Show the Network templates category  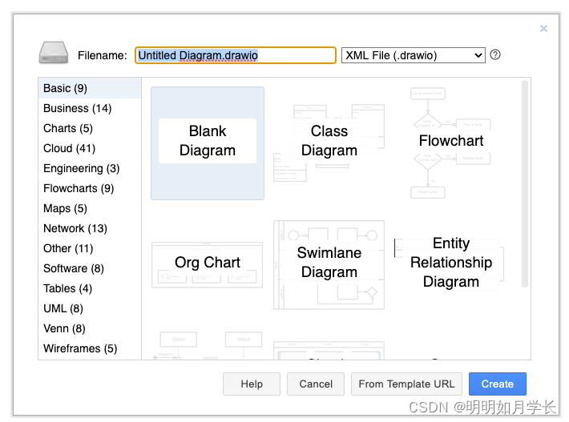[75, 228]
